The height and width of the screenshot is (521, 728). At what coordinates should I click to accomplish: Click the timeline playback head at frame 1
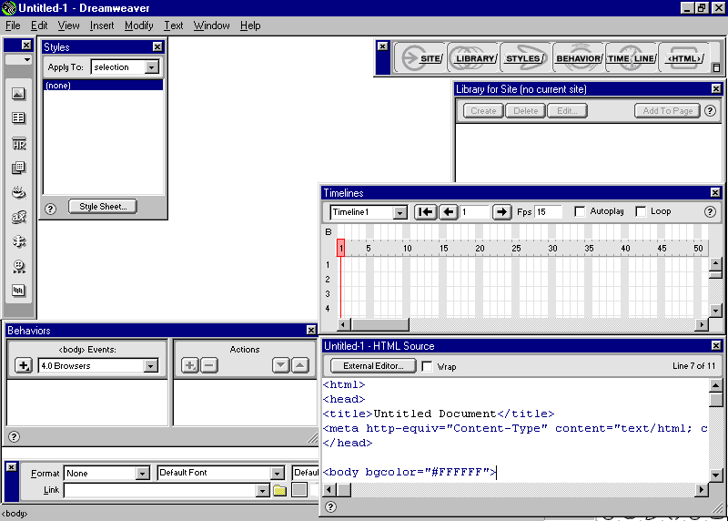pos(340,248)
